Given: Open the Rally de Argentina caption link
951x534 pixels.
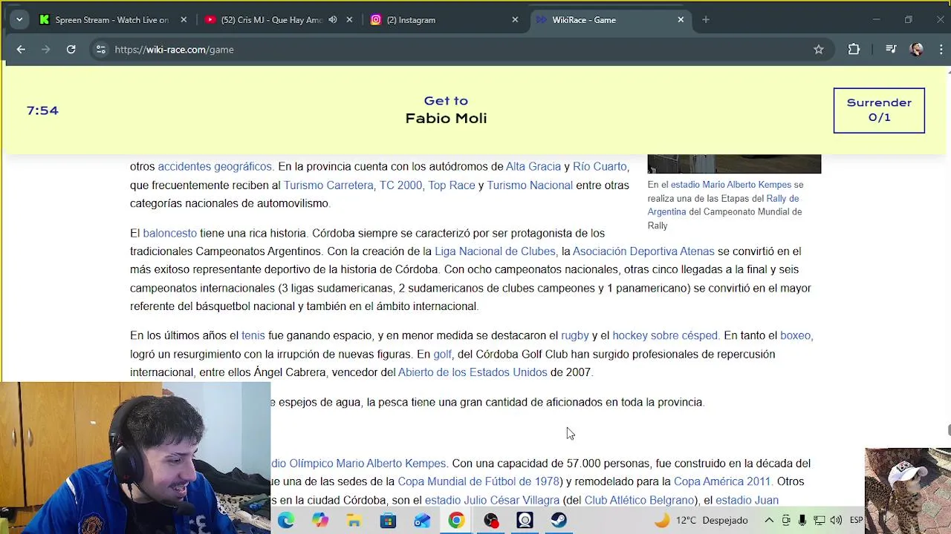Looking at the screenshot, I should click(x=723, y=205).
